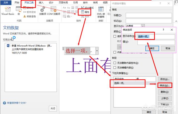Click the 标题(T) input field
The image size is (178, 114).
(x=149, y=15)
